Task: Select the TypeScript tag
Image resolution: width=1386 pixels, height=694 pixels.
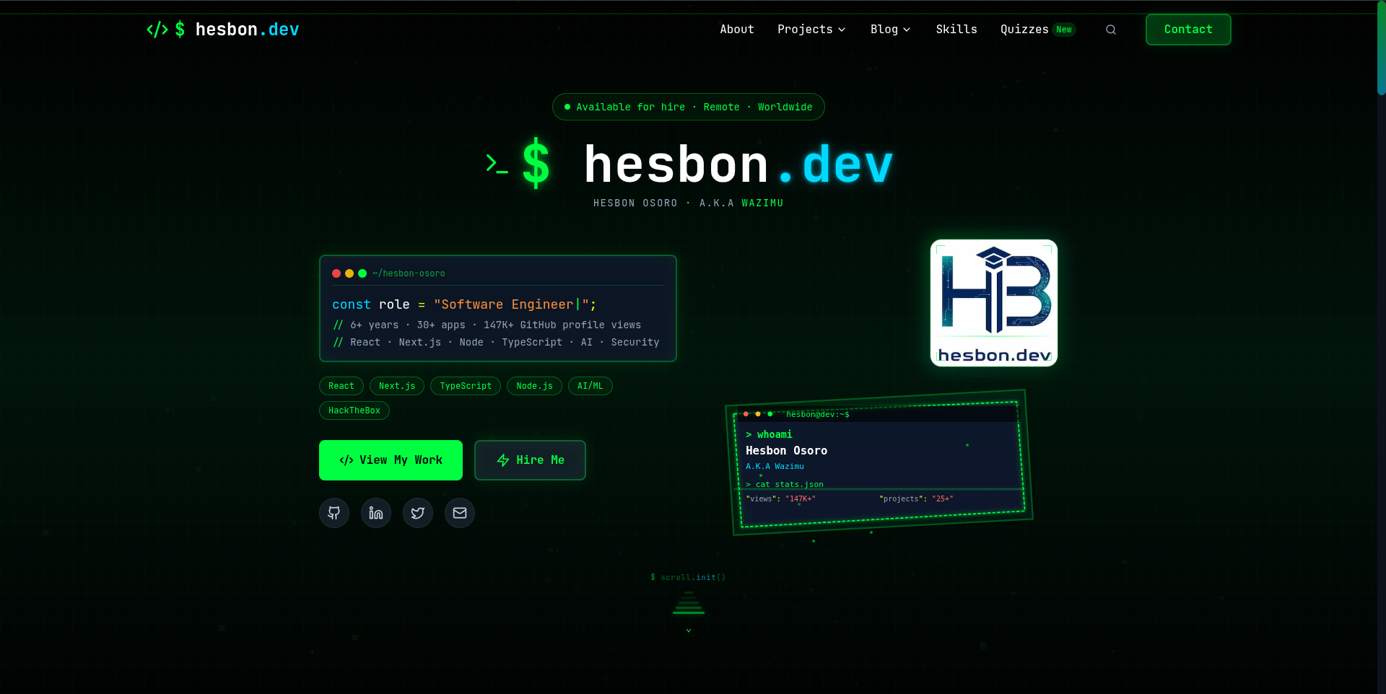Action: [466, 386]
